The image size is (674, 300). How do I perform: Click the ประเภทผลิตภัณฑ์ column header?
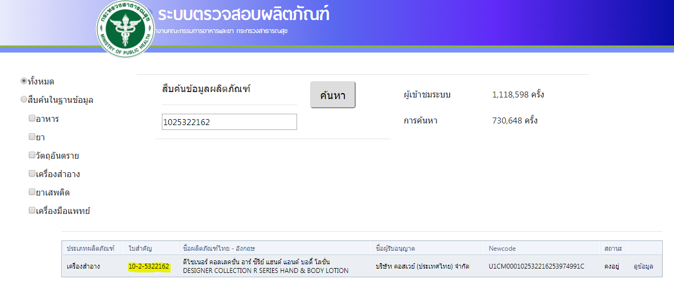(90, 249)
